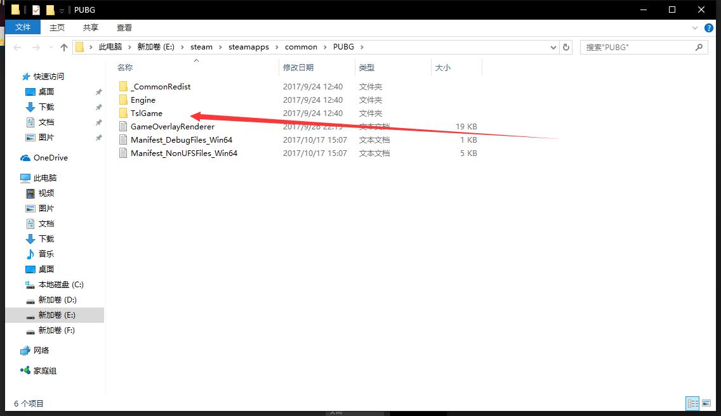This screenshot has height=416, width=721.
Task: Expand the chevron after 此电脑 in path
Action: click(129, 47)
